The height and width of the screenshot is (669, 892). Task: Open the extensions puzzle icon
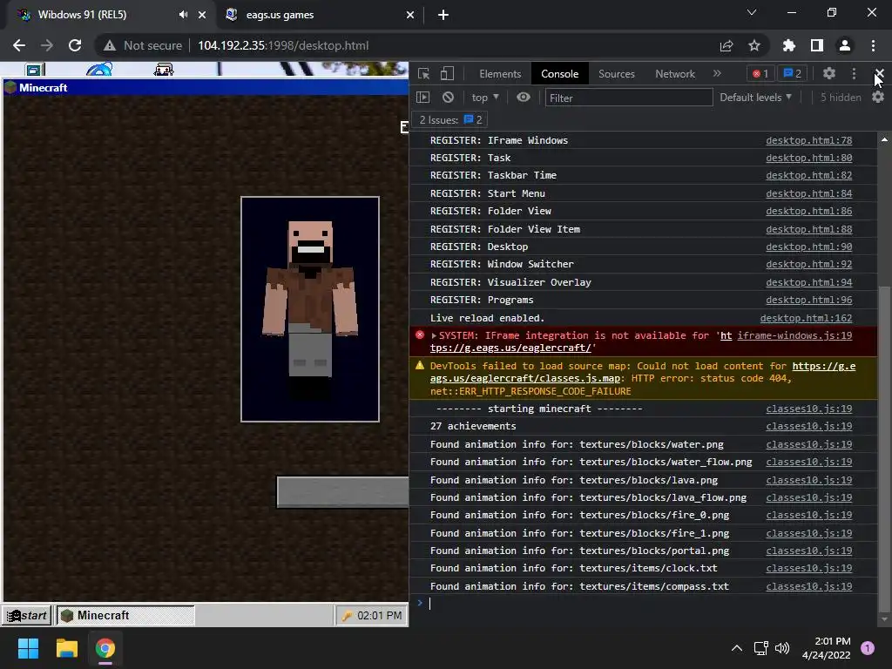(x=789, y=45)
